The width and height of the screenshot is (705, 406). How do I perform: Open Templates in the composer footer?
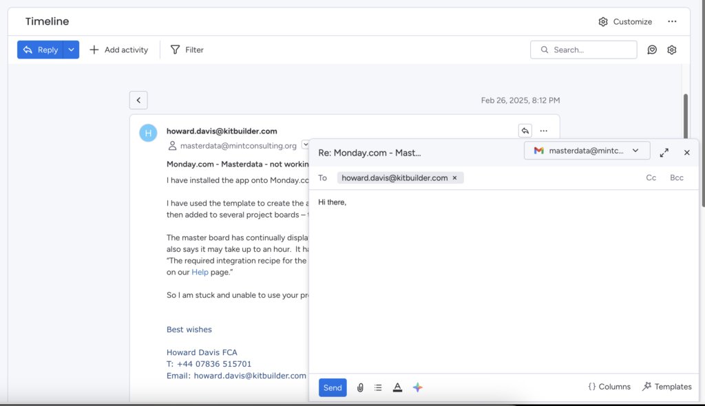coord(666,387)
